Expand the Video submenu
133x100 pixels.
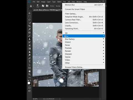(84, 60)
